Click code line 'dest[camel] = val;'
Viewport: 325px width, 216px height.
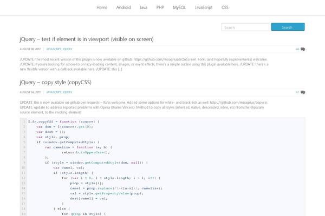89,198
